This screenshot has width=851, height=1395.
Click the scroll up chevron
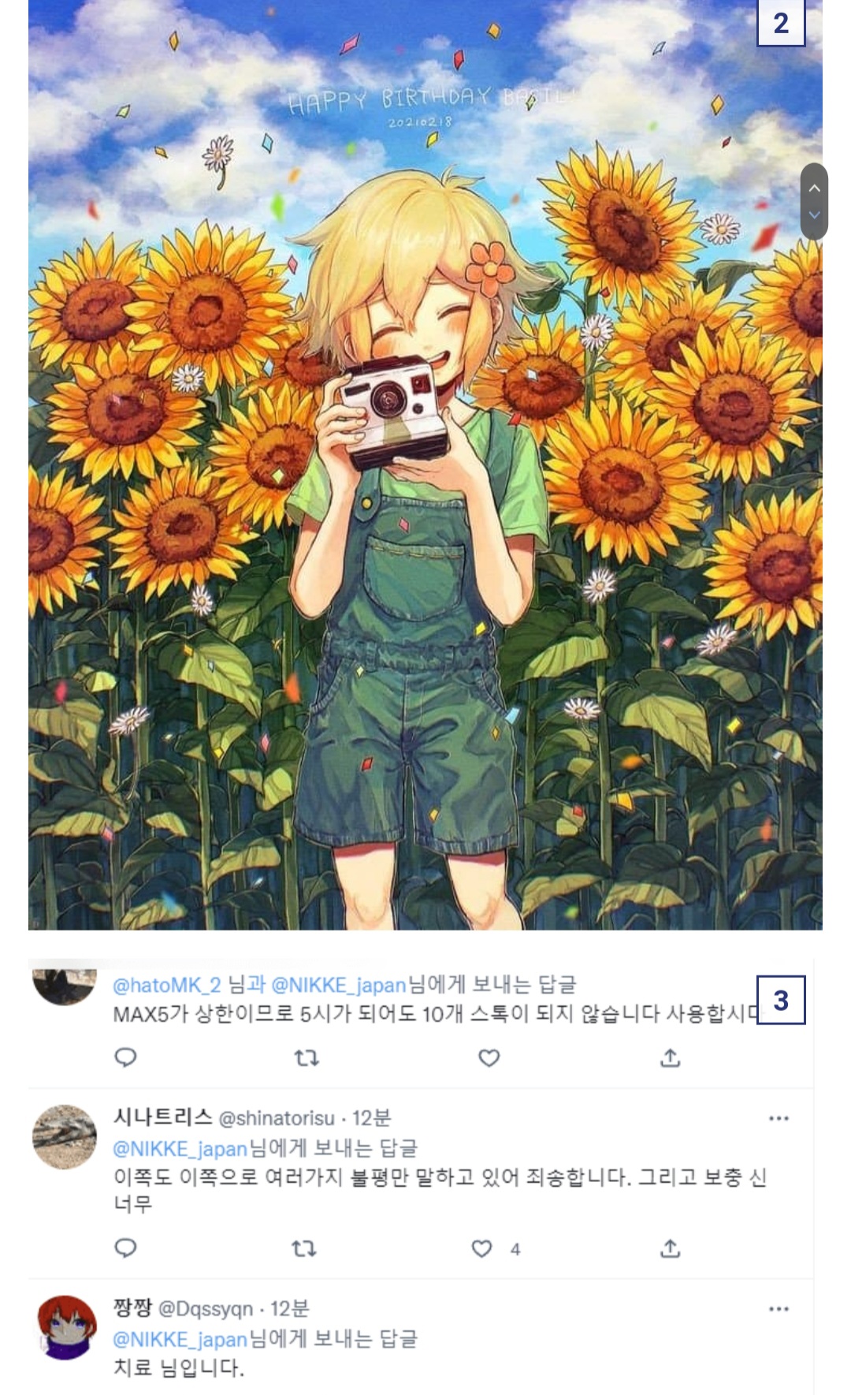click(814, 188)
